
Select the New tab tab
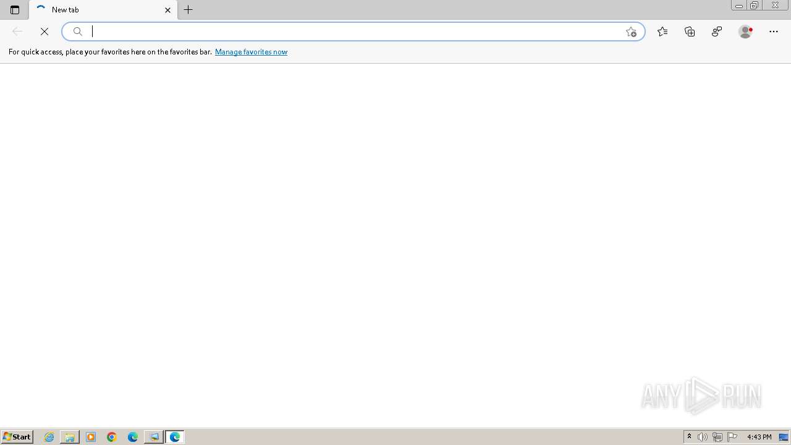point(103,10)
